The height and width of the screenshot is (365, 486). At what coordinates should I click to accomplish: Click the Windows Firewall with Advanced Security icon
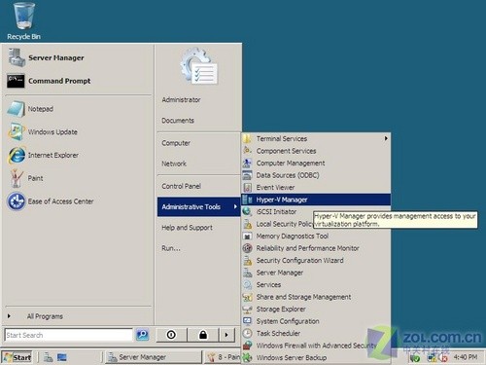(247, 346)
